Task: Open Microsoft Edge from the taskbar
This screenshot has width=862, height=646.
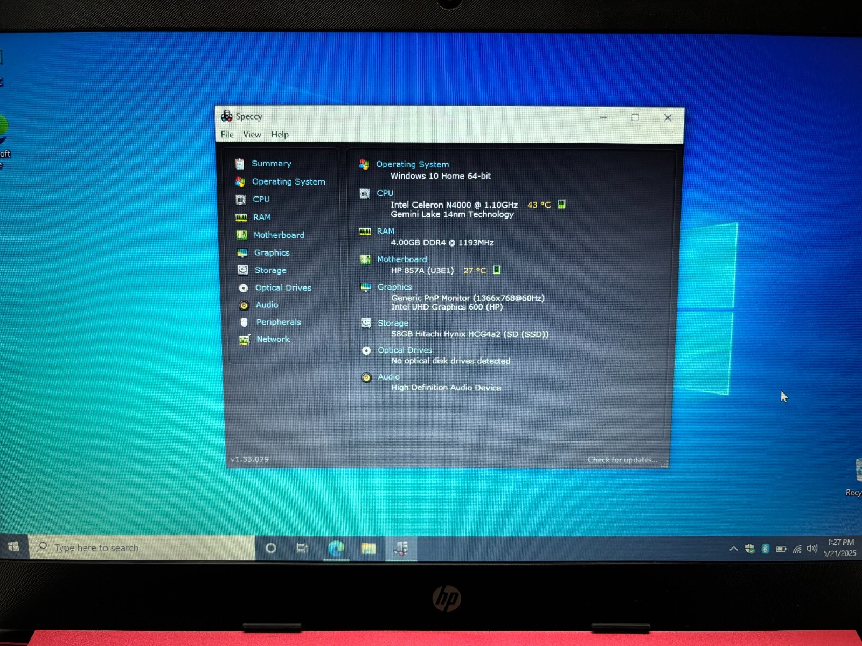Action: [336, 549]
